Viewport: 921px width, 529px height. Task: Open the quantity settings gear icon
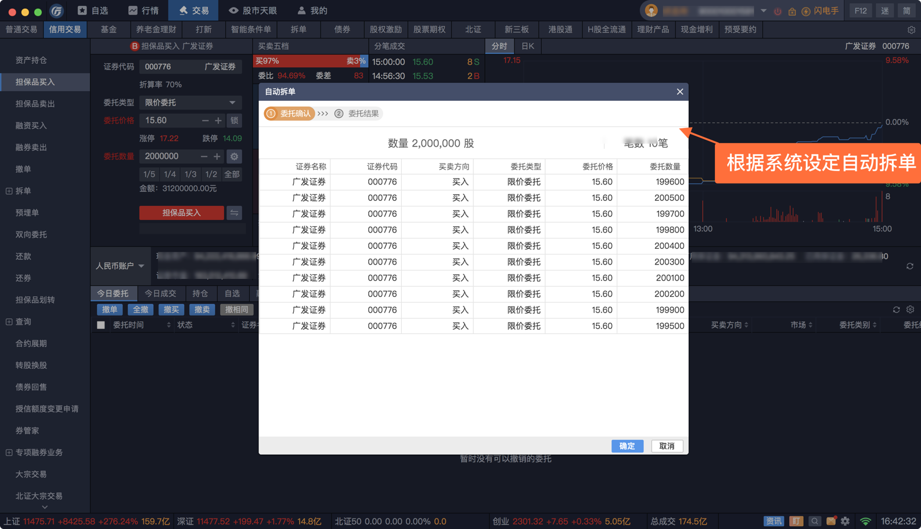pyautogui.click(x=234, y=156)
